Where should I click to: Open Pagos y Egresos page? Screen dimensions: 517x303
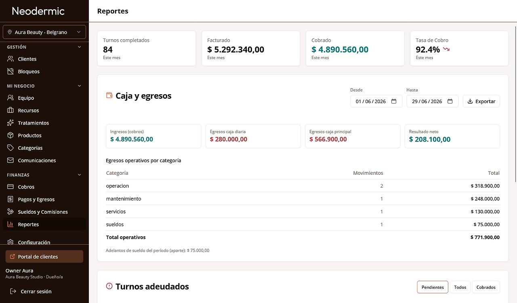tap(44, 199)
